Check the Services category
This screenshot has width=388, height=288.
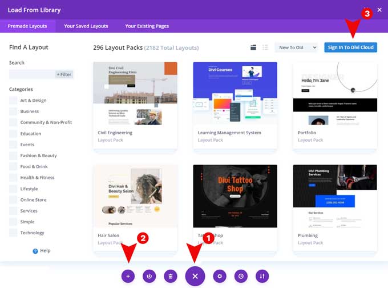13,211
